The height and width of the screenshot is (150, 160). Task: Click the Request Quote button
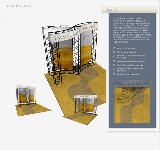(132, 83)
